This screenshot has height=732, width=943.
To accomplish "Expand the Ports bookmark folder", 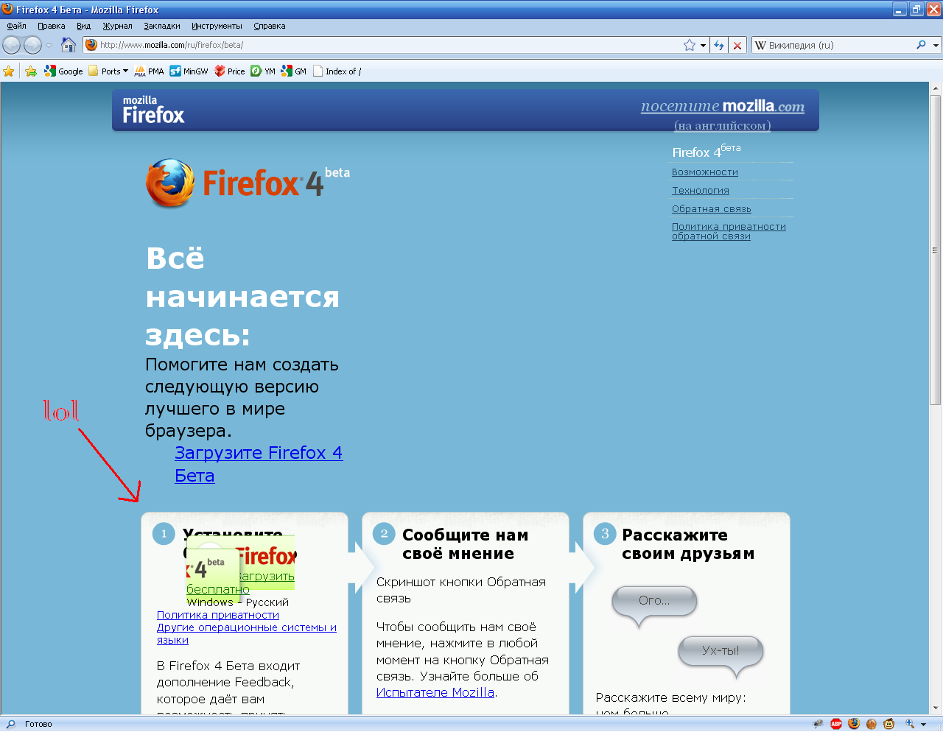I will [x=108, y=71].
